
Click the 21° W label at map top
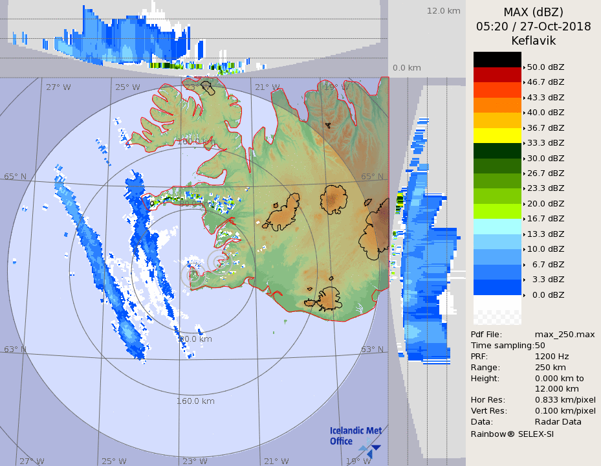[271, 87]
